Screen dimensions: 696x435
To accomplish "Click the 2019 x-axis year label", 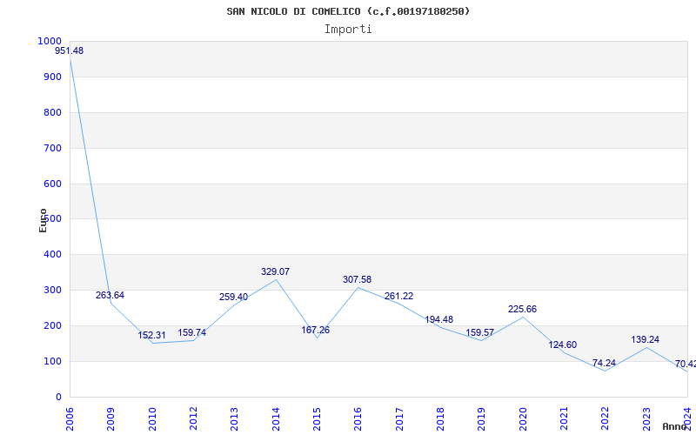I will [x=482, y=418].
